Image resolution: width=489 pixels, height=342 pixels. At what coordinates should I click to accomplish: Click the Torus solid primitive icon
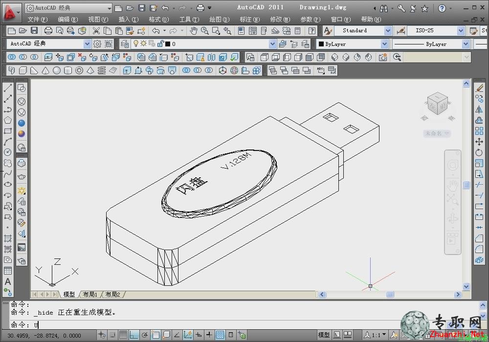click(79, 71)
